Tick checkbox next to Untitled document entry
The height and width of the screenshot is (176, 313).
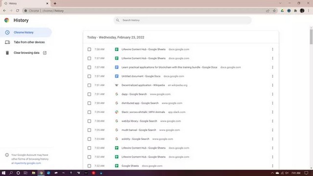89,76
